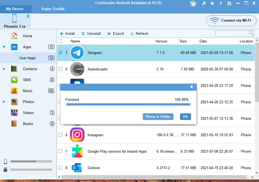Click the vertical scrollbar up arrow
The width and height of the screenshot is (259, 182).
[x=257, y=40]
